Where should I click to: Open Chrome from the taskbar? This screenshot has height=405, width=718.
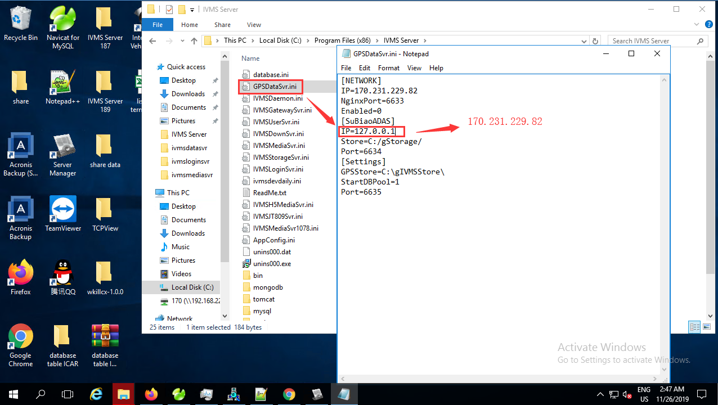[x=289, y=394]
